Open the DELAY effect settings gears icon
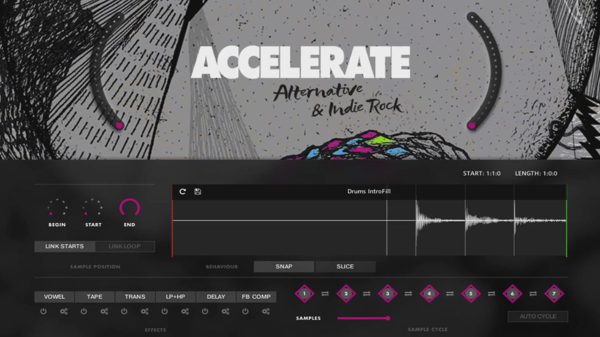This screenshot has height=337, width=600. [x=225, y=312]
